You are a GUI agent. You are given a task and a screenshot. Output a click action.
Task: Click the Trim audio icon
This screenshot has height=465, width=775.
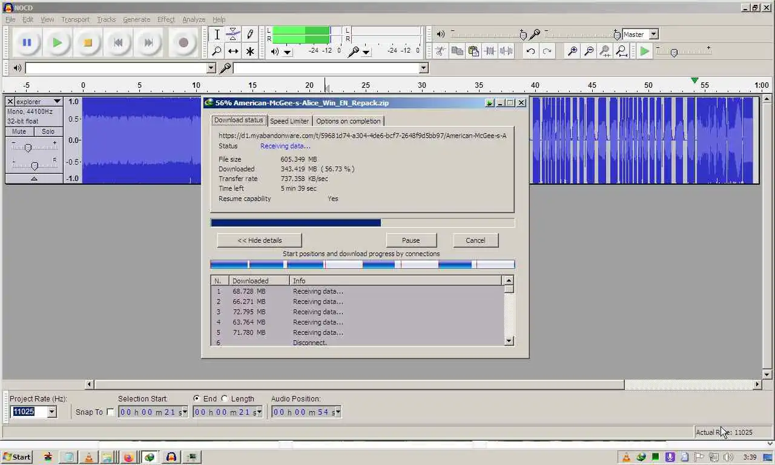tap(490, 51)
